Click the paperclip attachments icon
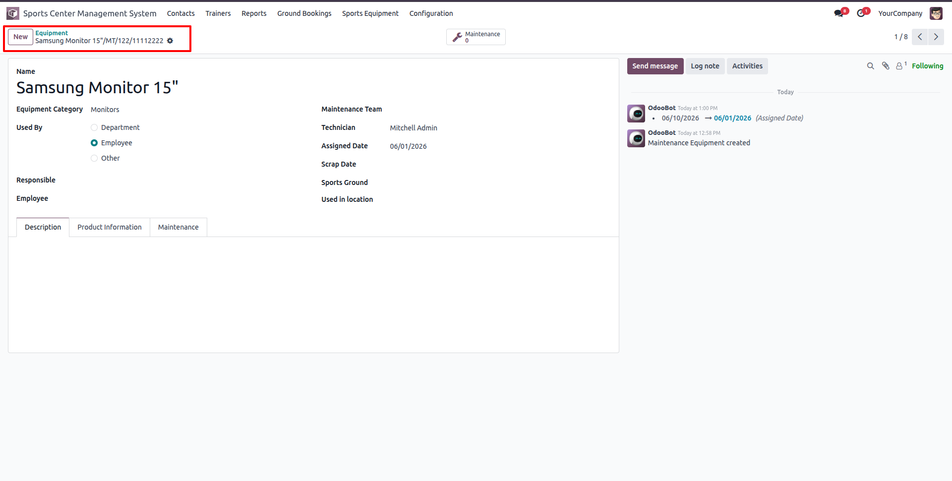Screen dimensions: 952x481 point(886,66)
